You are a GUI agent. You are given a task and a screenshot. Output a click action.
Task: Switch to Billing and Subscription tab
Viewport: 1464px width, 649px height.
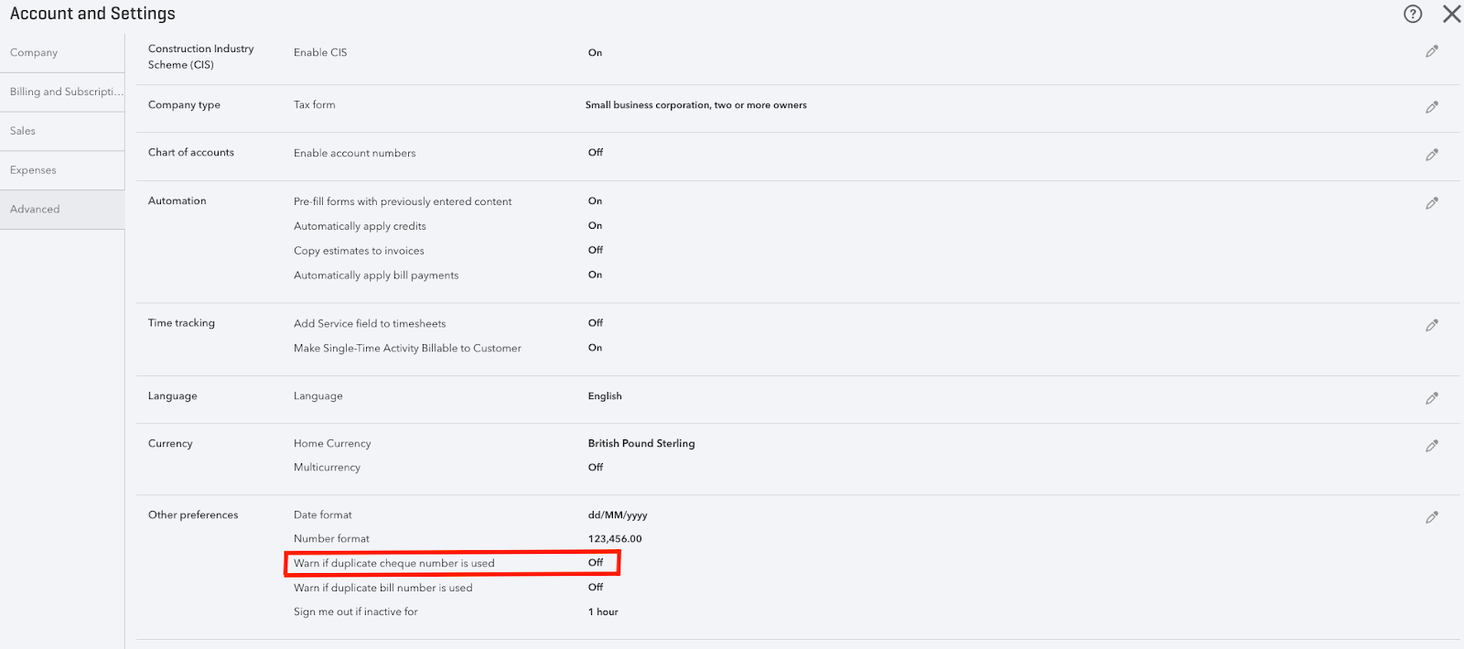(x=66, y=92)
